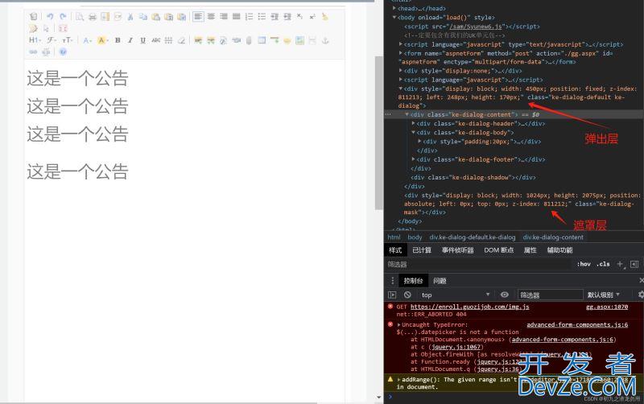Open the text color picker (A)

pyautogui.click(x=87, y=40)
